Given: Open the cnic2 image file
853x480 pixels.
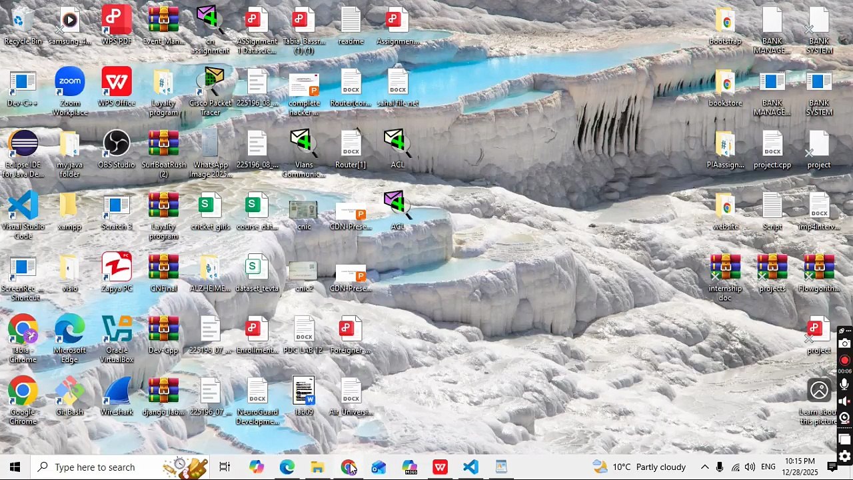Looking at the screenshot, I should 304,276.
